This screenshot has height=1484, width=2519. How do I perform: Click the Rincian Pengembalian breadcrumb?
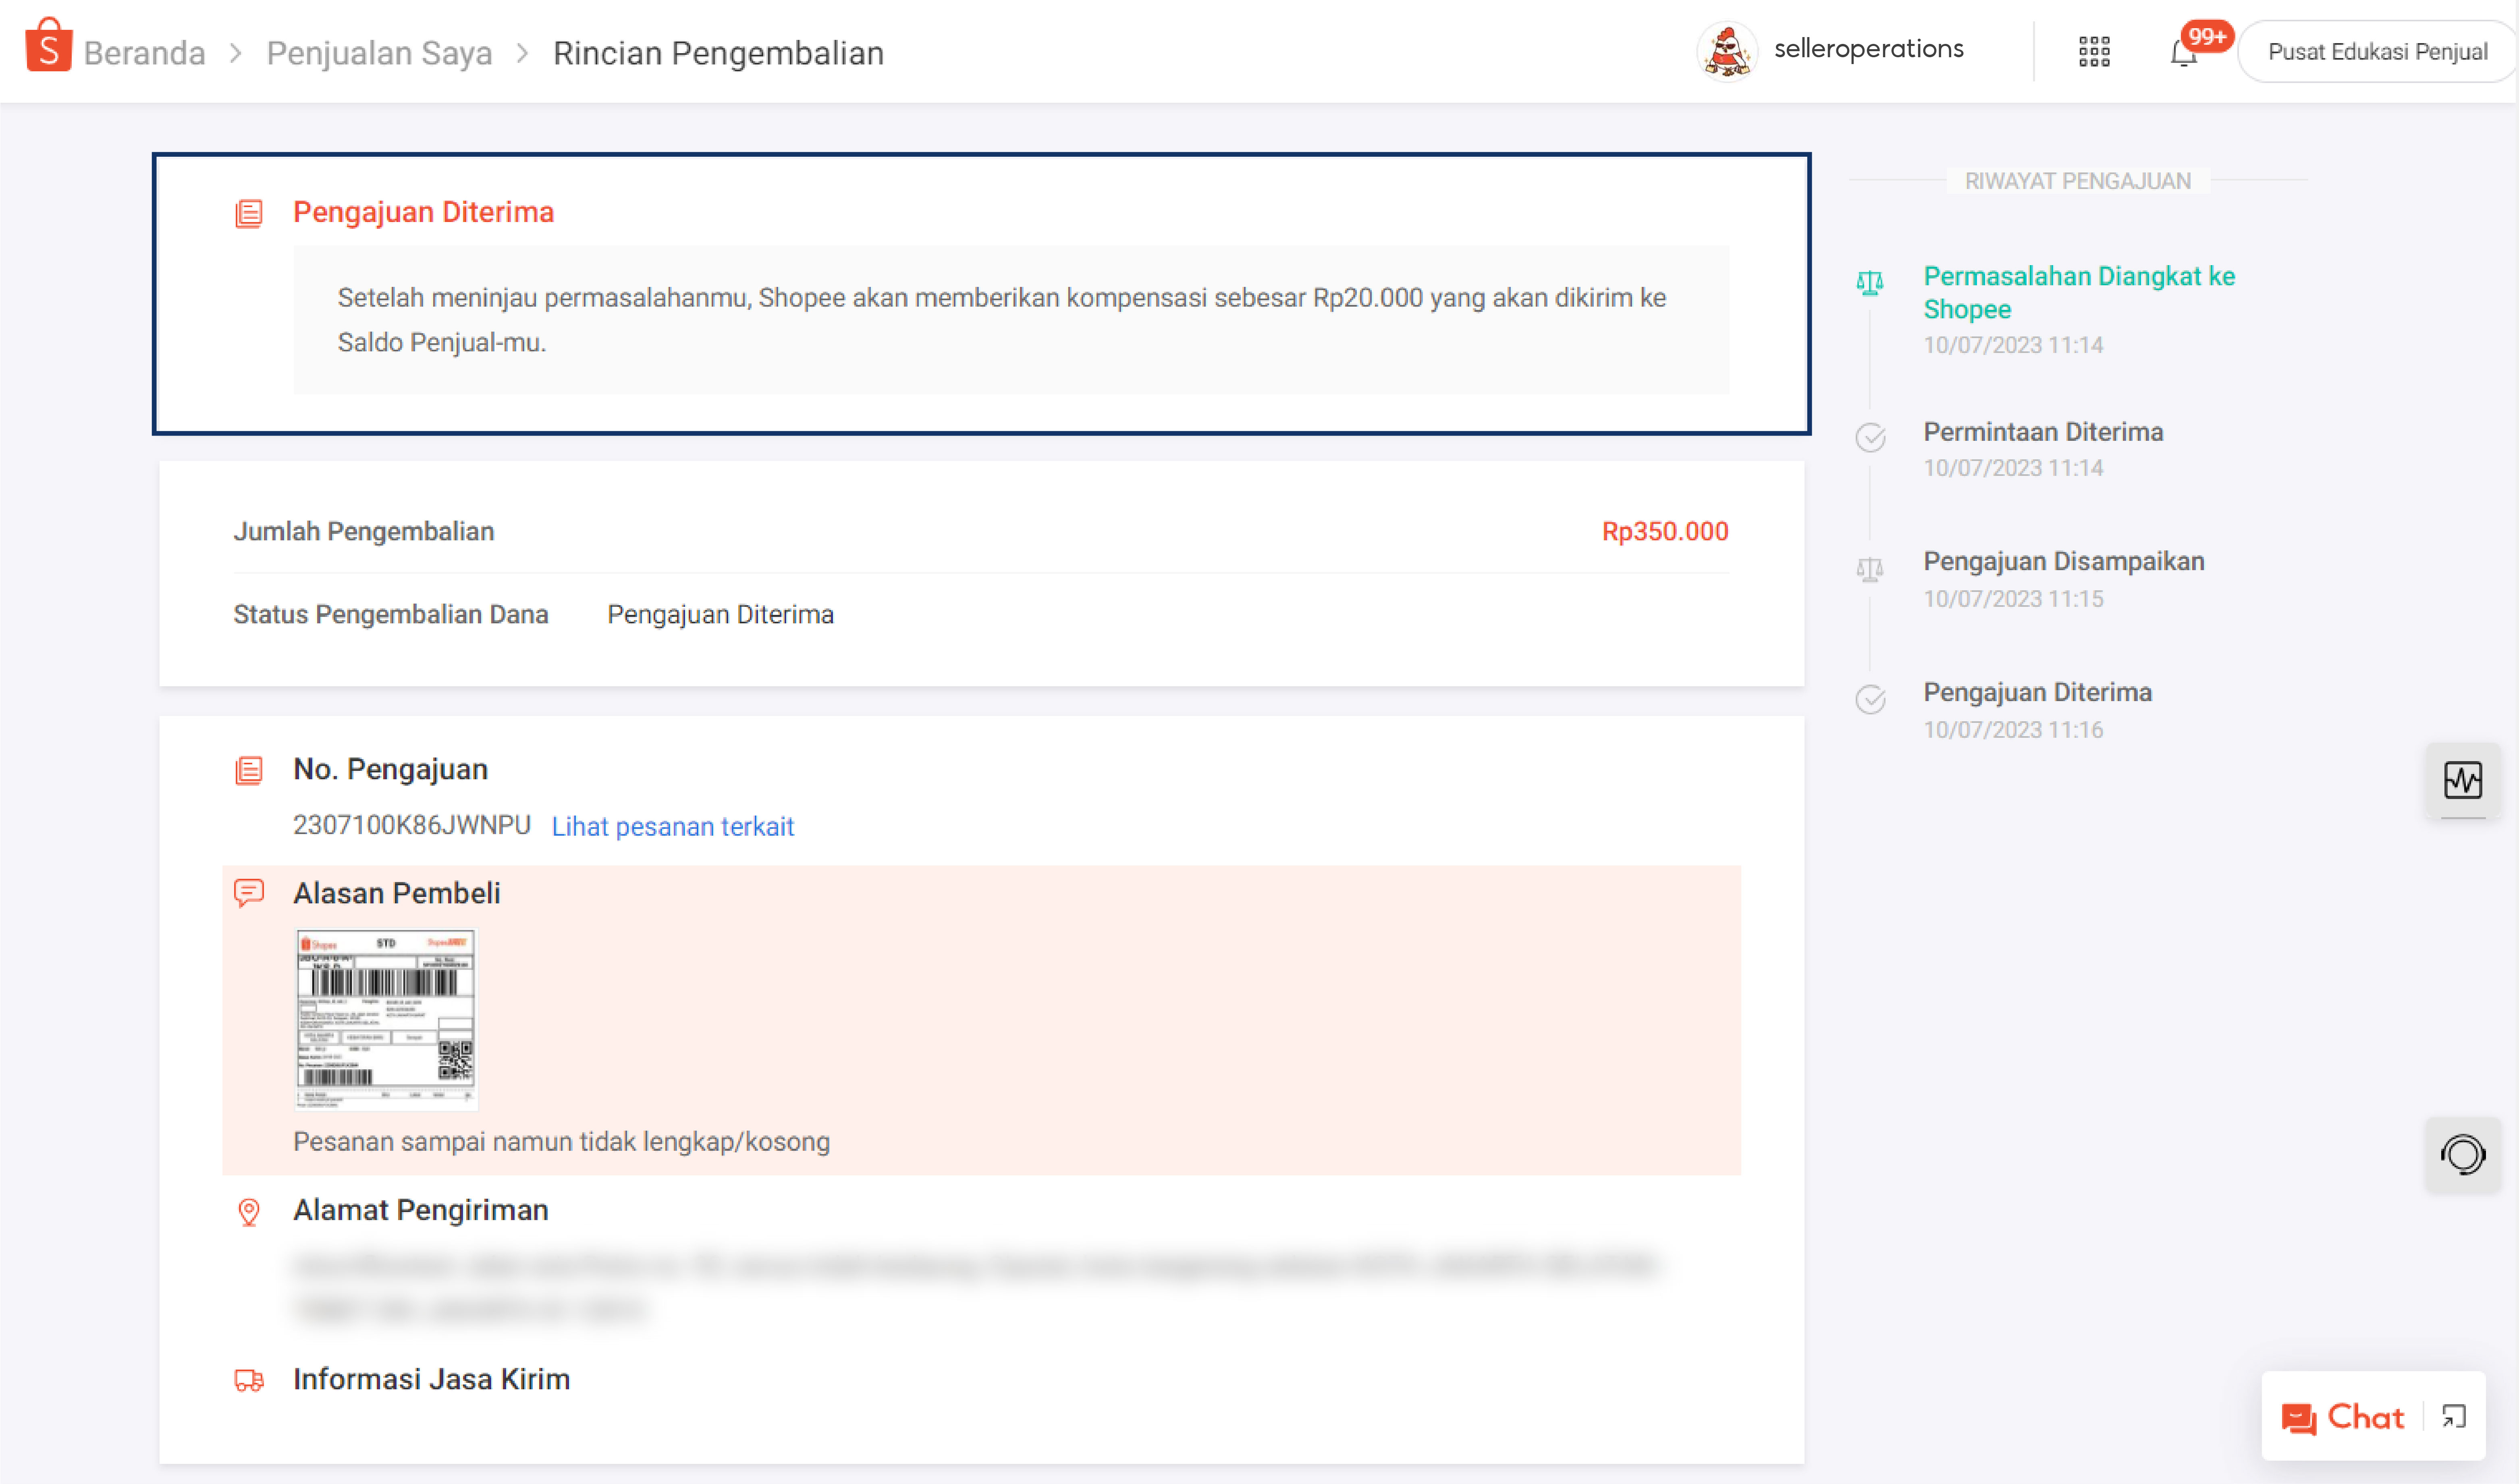[x=718, y=53]
